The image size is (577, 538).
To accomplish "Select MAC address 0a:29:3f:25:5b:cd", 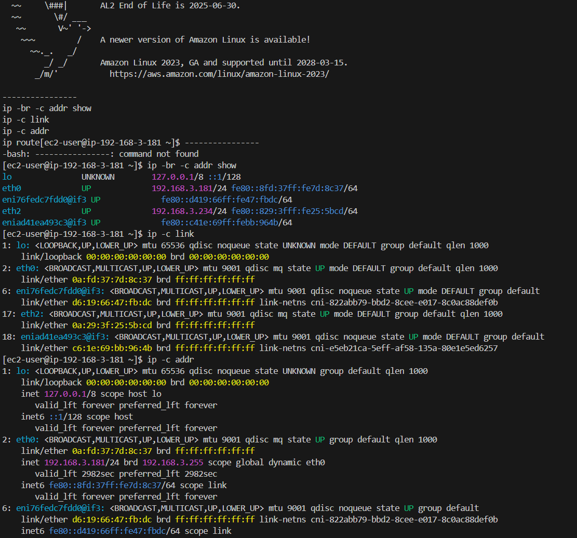I will coord(112,325).
